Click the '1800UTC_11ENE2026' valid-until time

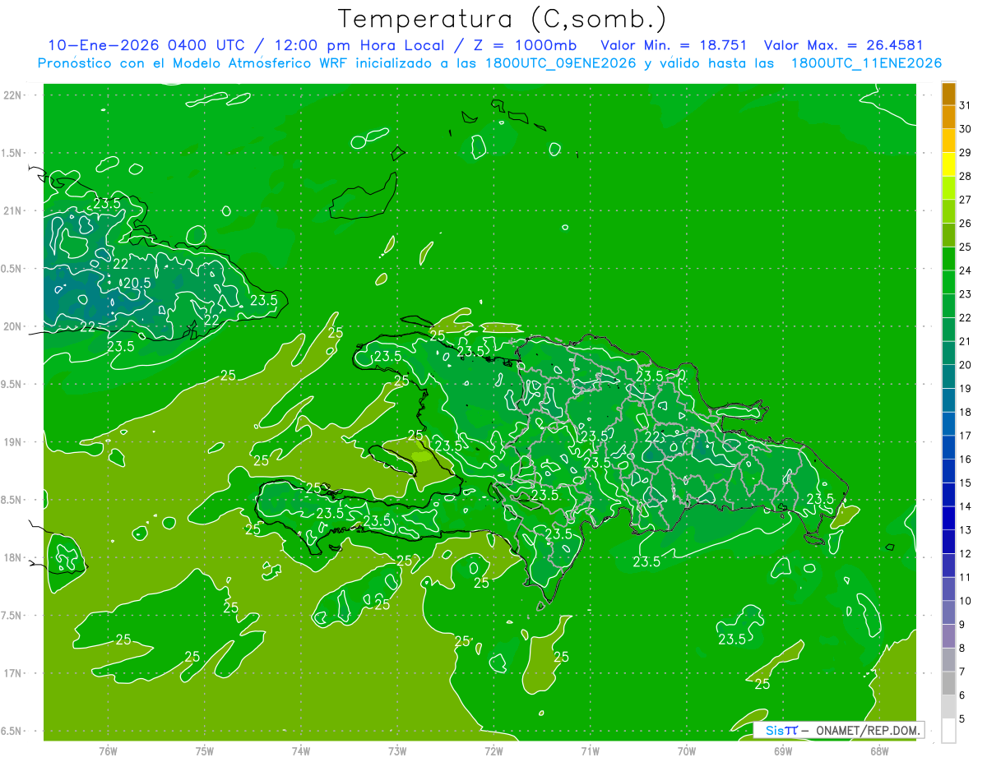point(866,63)
